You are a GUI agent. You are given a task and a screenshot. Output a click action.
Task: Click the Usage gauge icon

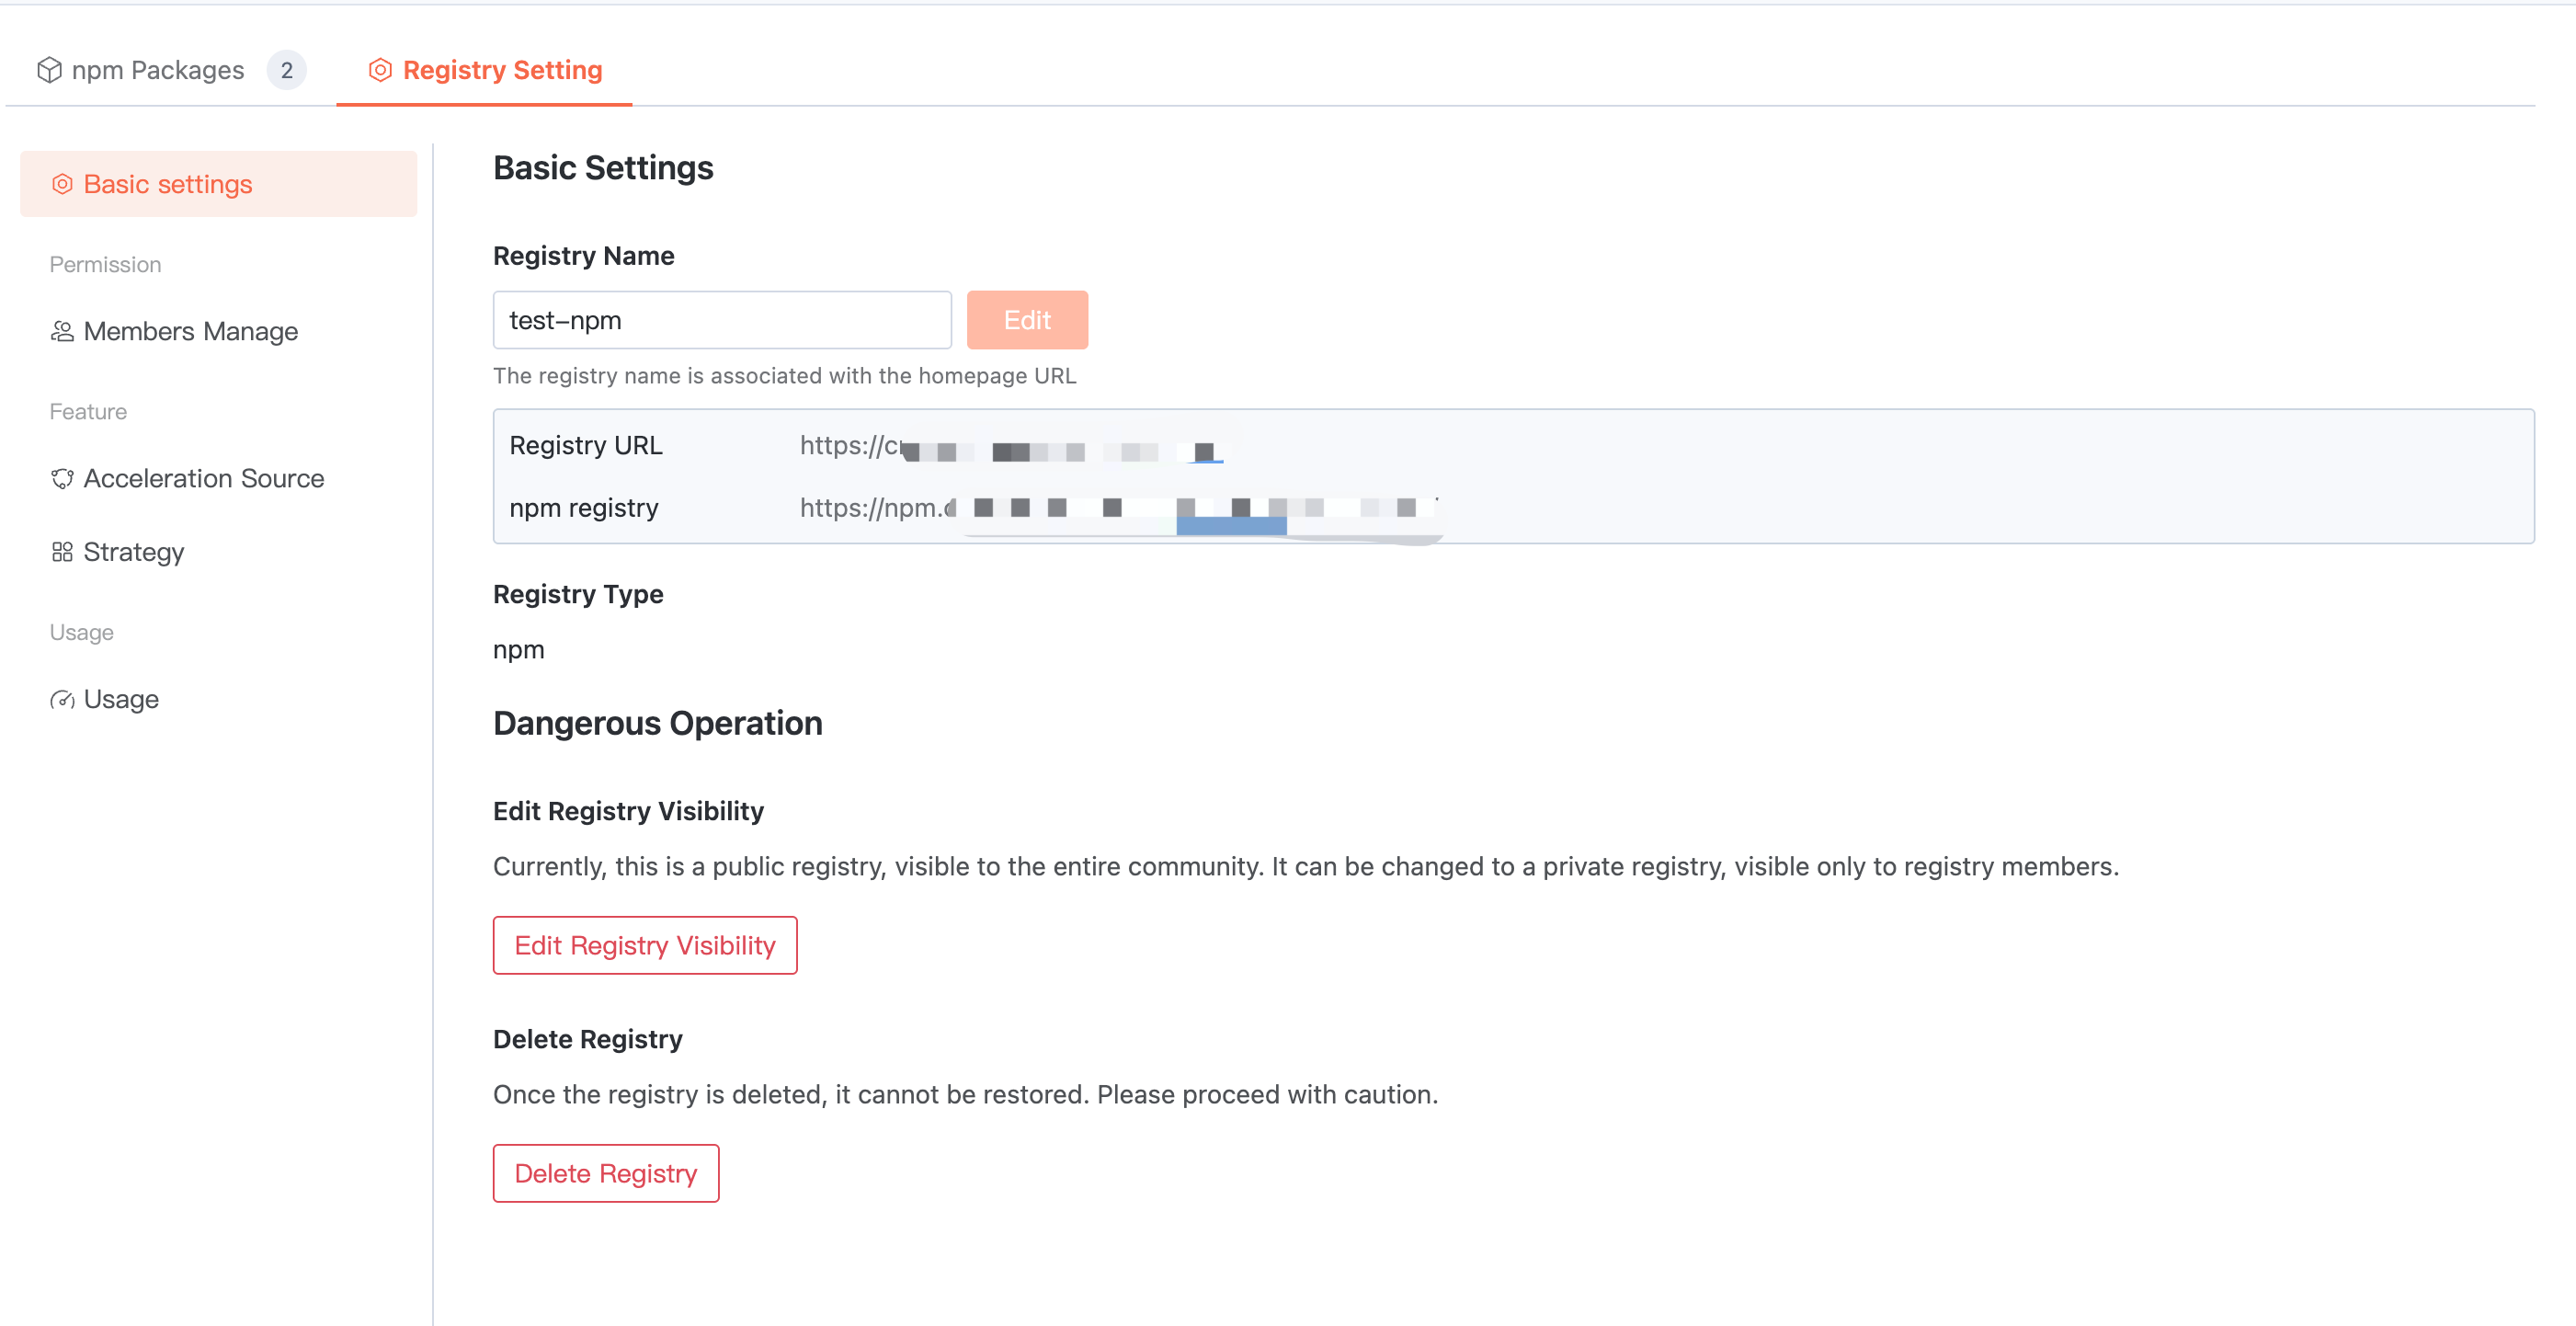[62, 699]
